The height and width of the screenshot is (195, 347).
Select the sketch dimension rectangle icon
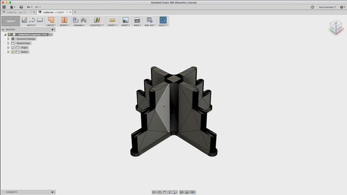(x=40, y=20)
